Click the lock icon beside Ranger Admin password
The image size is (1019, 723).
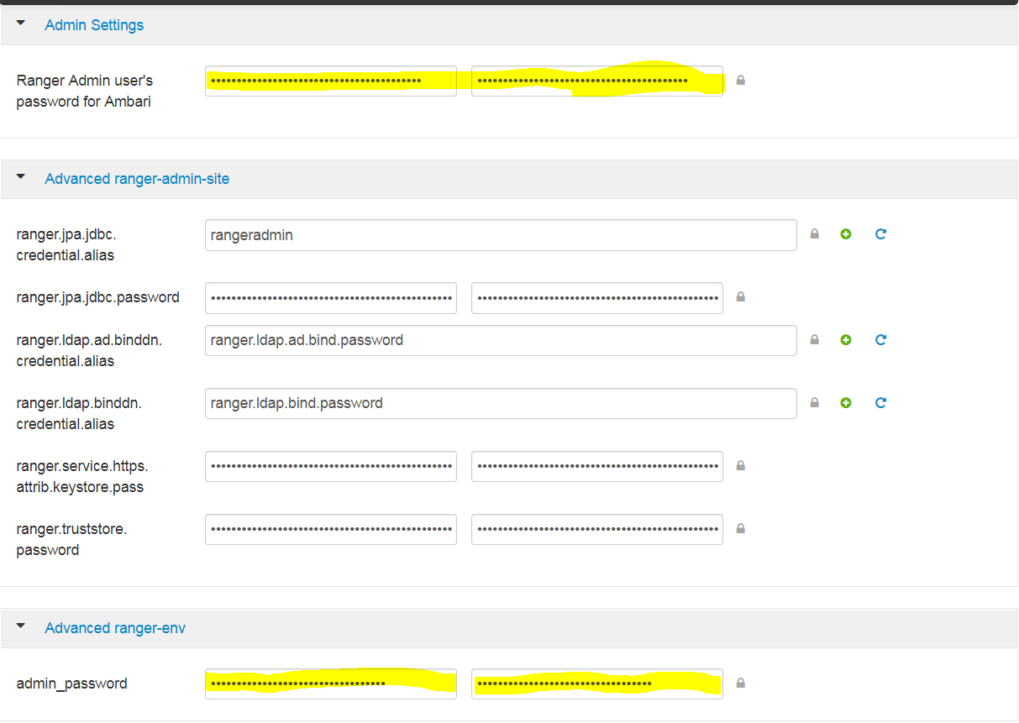[x=740, y=80]
